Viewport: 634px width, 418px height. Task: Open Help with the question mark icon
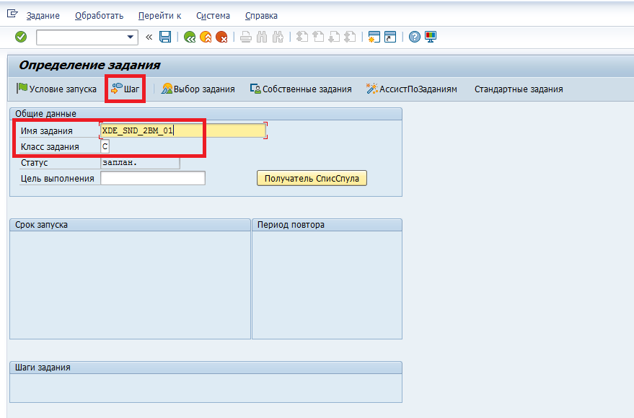coord(414,37)
